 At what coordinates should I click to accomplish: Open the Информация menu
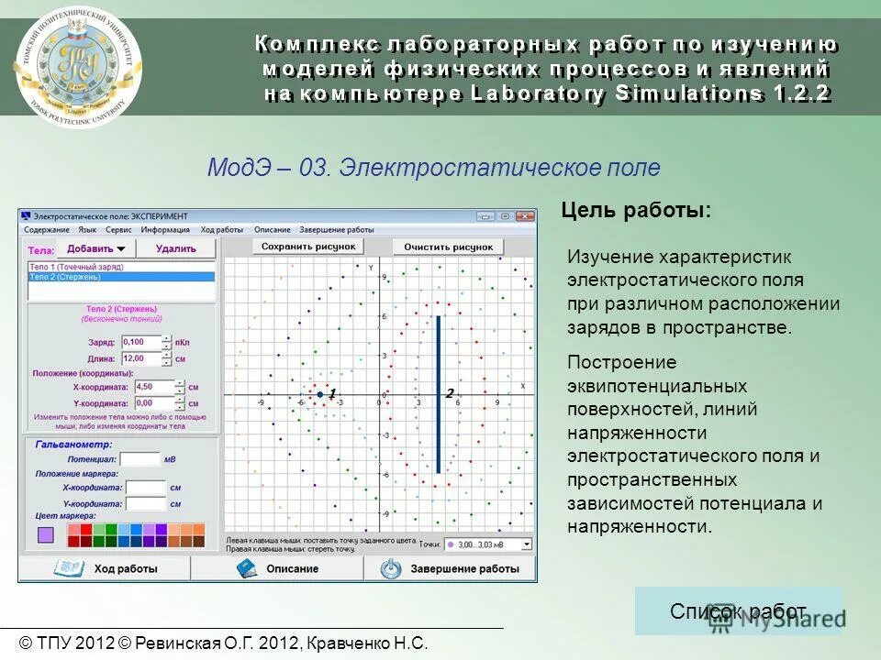(x=165, y=229)
